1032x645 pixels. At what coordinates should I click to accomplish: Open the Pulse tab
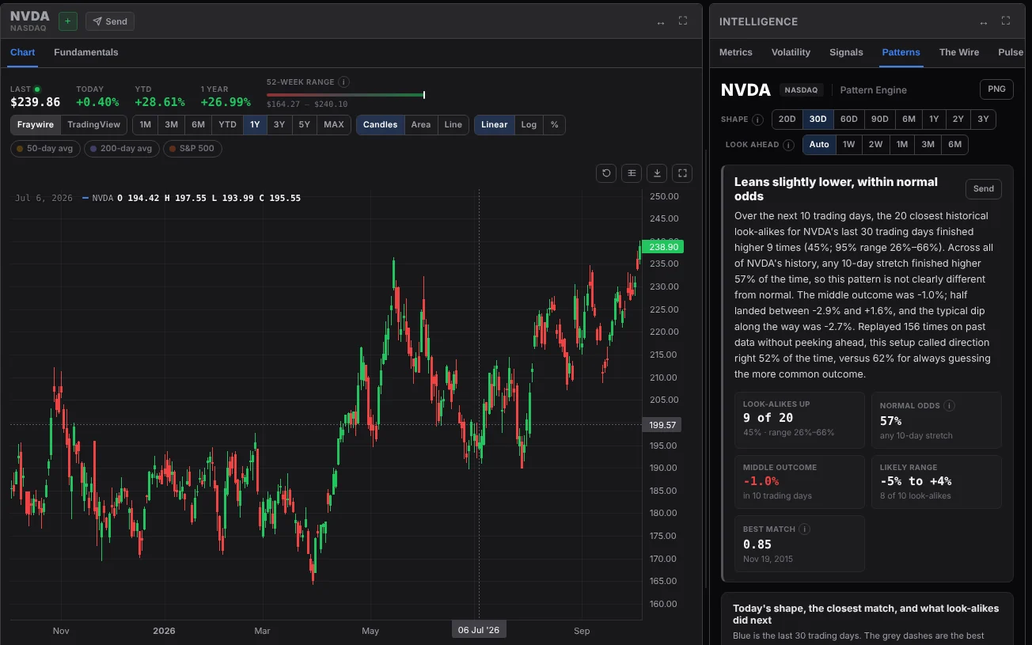pyautogui.click(x=1011, y=52)
